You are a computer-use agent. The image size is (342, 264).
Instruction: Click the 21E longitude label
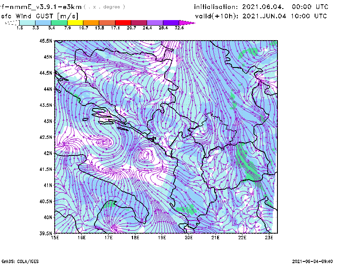215,238
